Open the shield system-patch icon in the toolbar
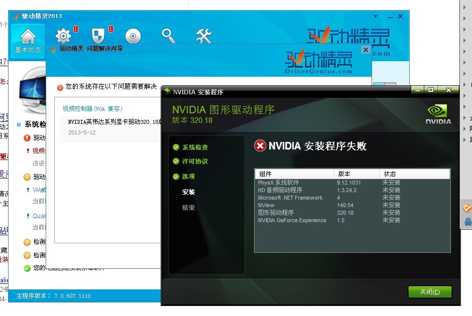This screenshot has width=472, height=316. pos(98,36)
